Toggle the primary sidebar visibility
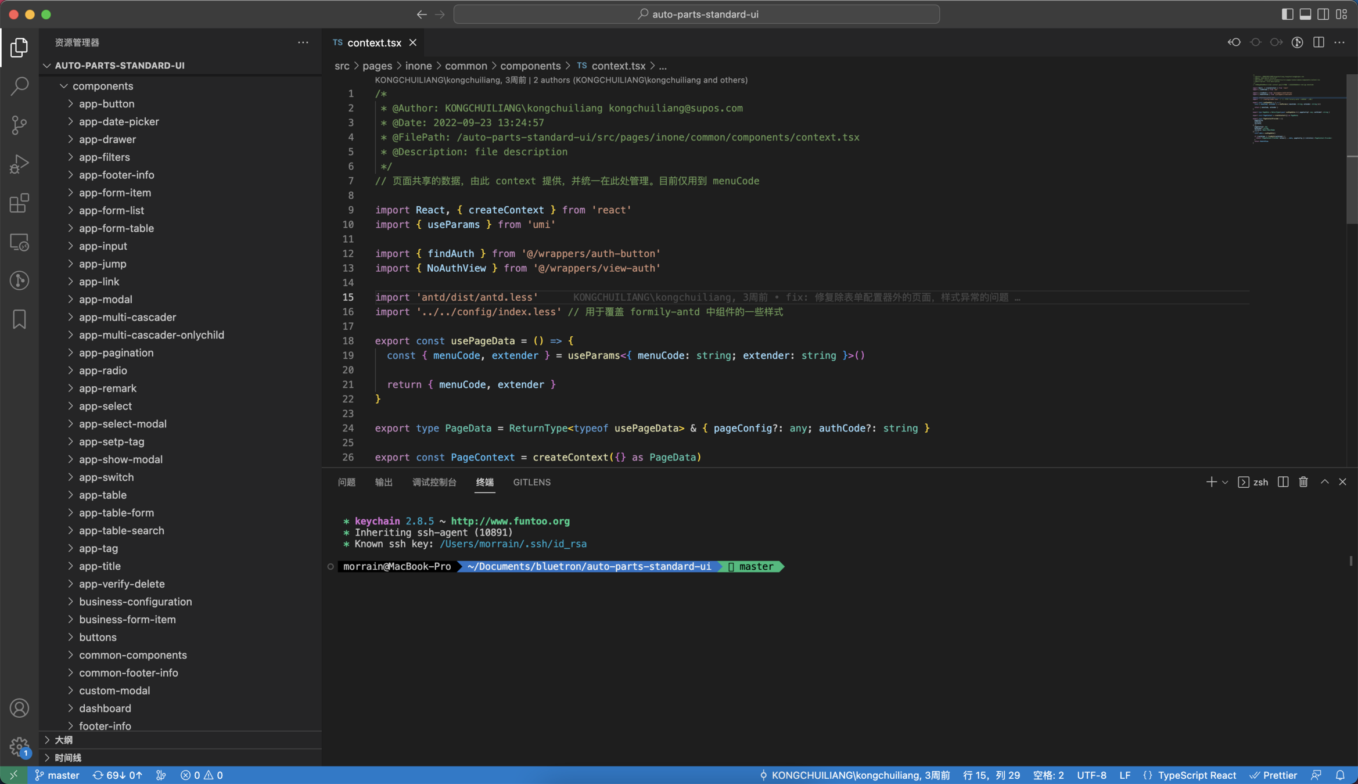The image size is (1358, 784). coord(1287,14)
